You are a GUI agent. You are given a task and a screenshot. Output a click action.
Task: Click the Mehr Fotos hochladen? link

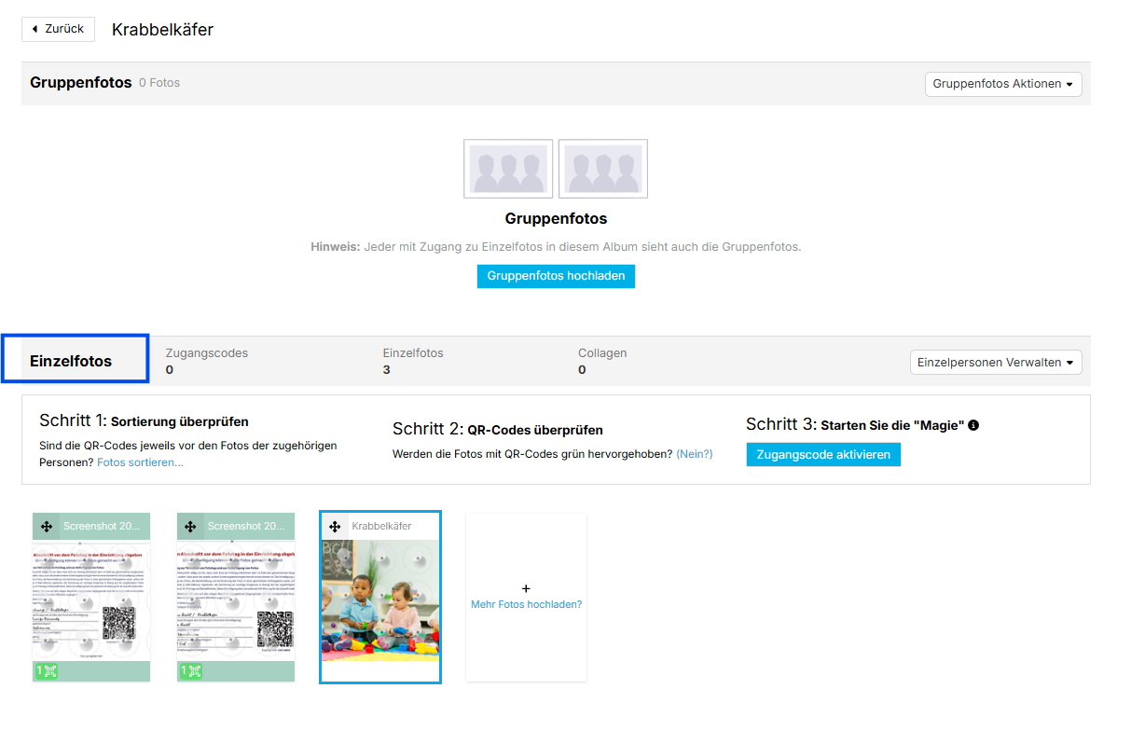(526, 604)
